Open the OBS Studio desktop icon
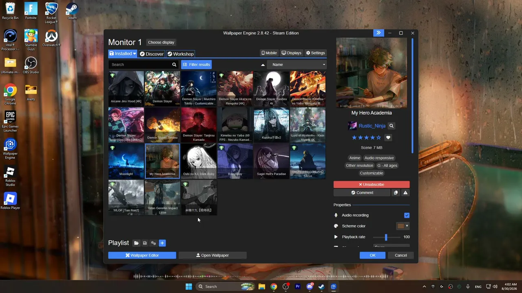The width and height of the screenshot is (522, 293). 31,65
